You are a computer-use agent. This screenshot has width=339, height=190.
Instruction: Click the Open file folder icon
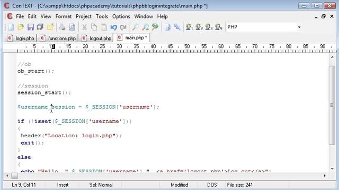point(21,27)
